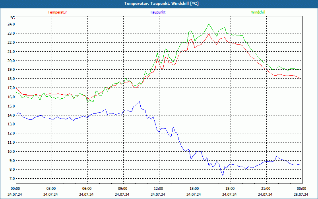Viewport: 318px width, 199px height.
Task: Click the 9,0 y-axis label
Action: tap(12, 161)
